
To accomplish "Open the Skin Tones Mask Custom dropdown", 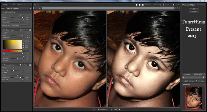I will (x=24, y=30).
